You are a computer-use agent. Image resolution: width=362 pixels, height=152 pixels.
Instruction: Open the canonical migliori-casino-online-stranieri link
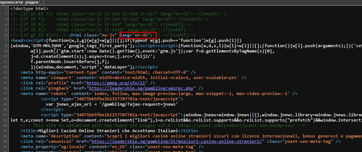[x=177, y=141]
